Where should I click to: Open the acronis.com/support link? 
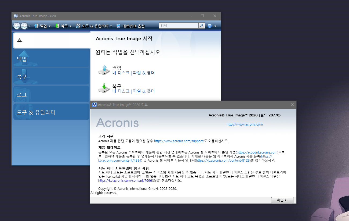click(x=179, y=141)
